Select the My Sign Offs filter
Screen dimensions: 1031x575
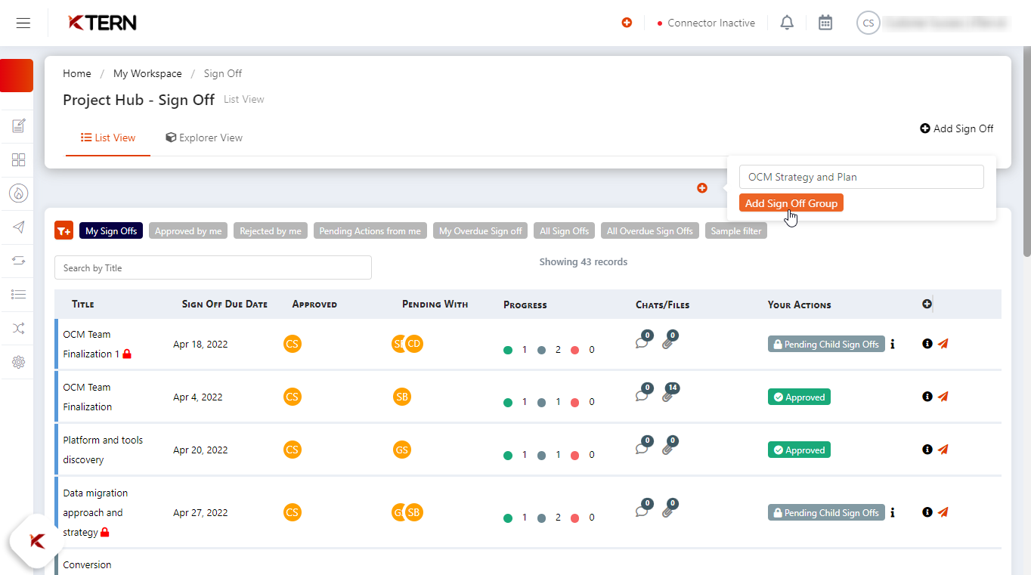point(111,230)
